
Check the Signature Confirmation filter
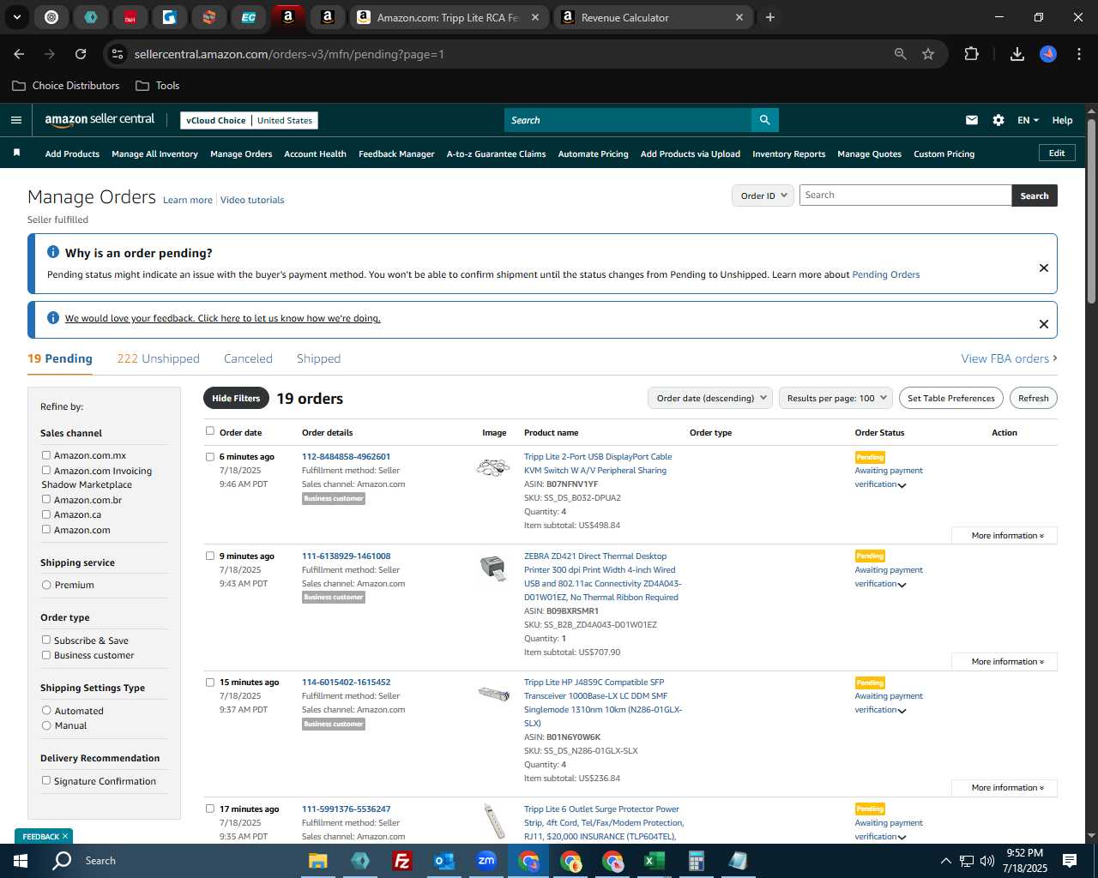coord(46,780)
